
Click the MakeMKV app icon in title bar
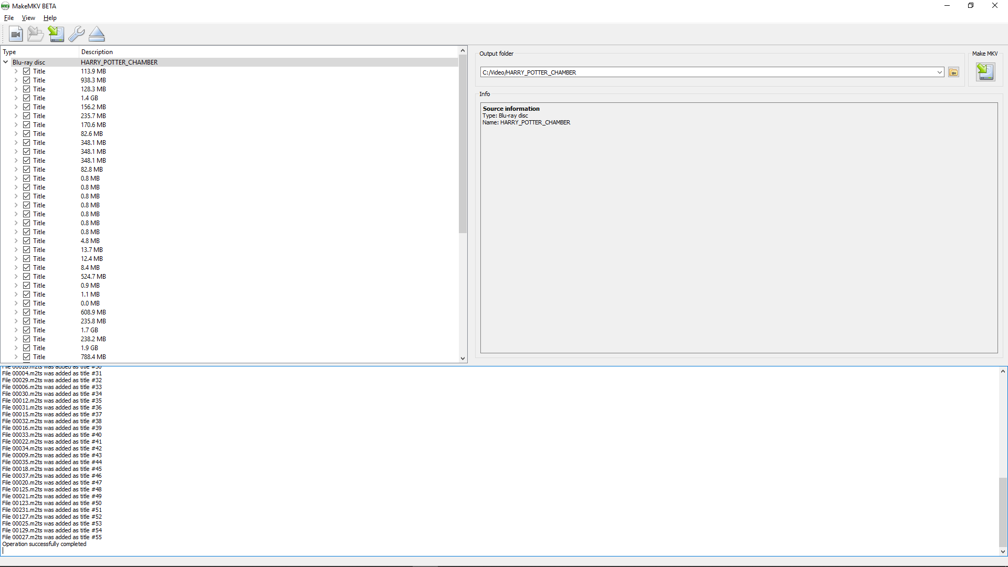point(5,6)
